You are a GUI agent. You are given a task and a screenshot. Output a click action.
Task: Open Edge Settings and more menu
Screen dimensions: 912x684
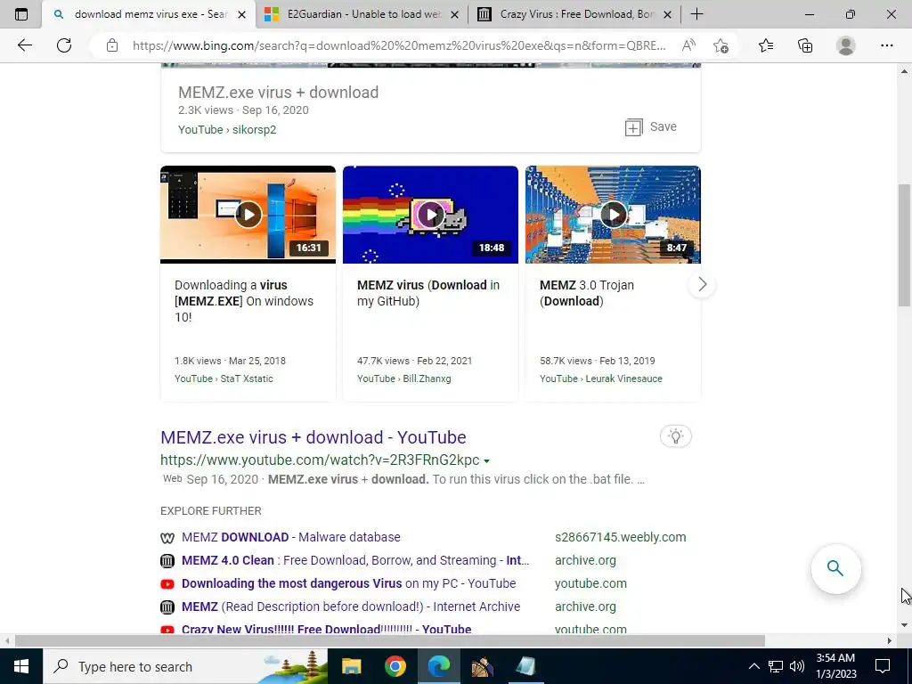[x=886, y=45]
